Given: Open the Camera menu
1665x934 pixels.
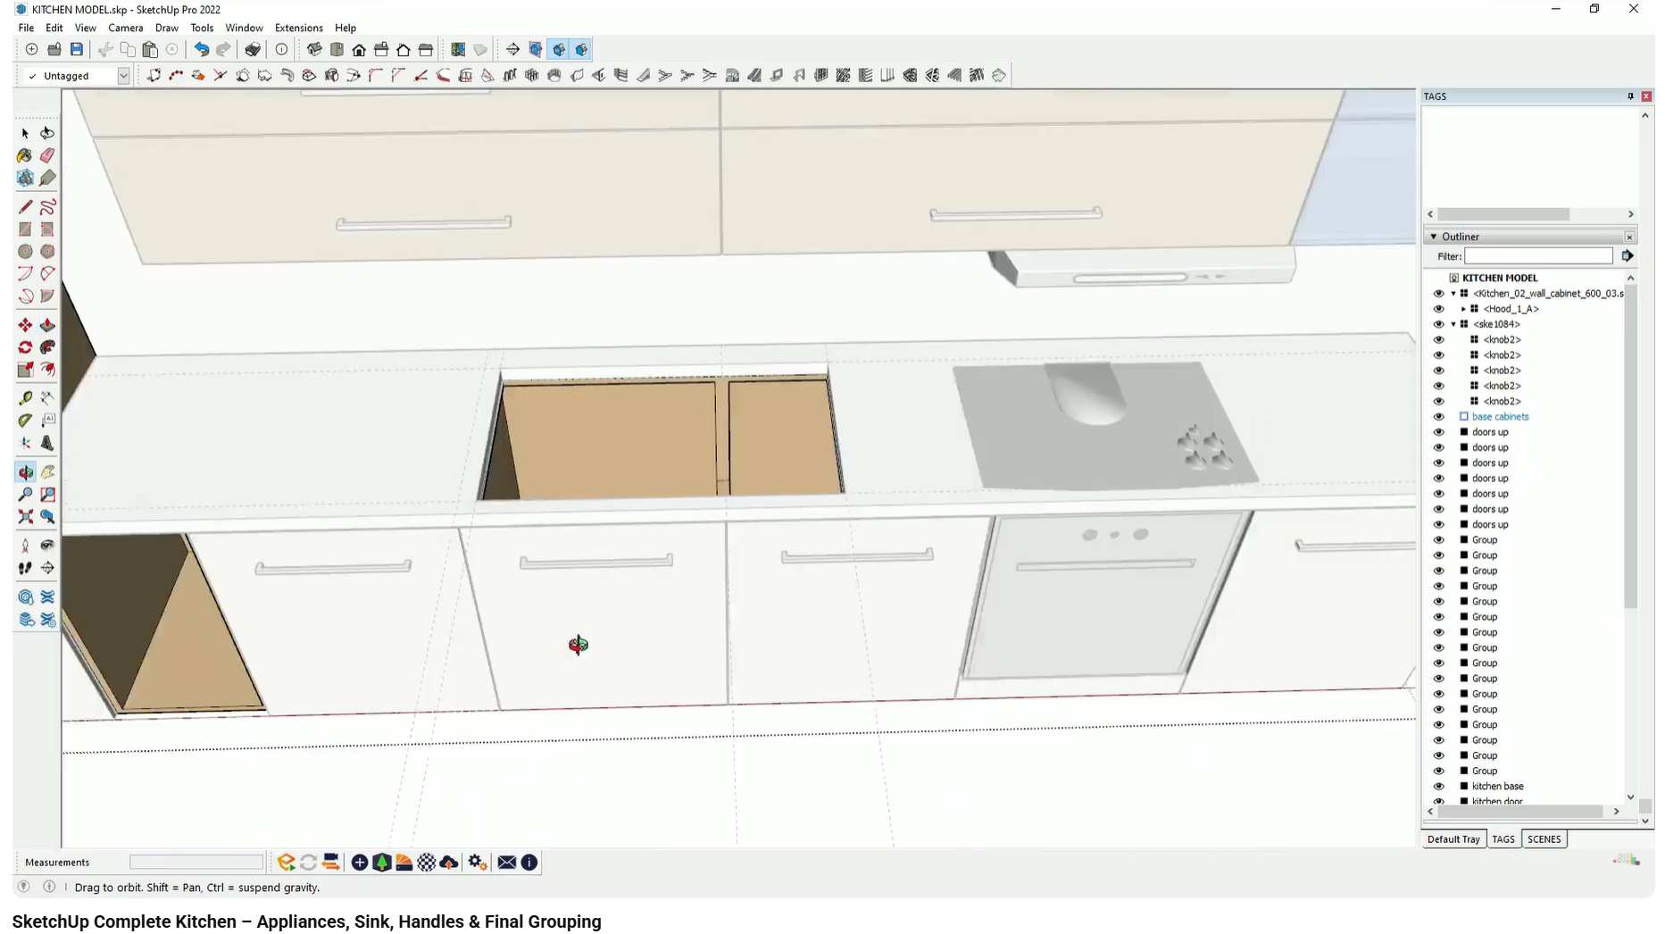Looking at the screenshot, I should coord(125,28).
